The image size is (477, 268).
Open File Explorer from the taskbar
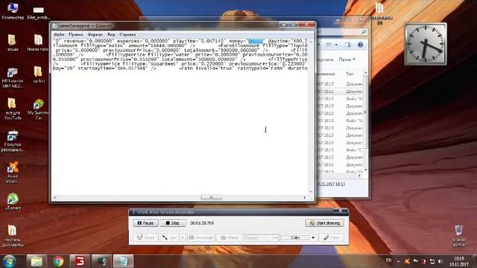coord(37,261)
